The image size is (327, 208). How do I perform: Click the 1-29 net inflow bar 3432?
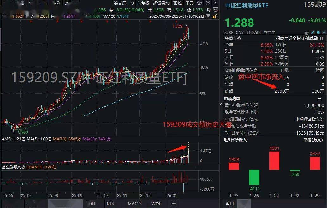[315, 163]
